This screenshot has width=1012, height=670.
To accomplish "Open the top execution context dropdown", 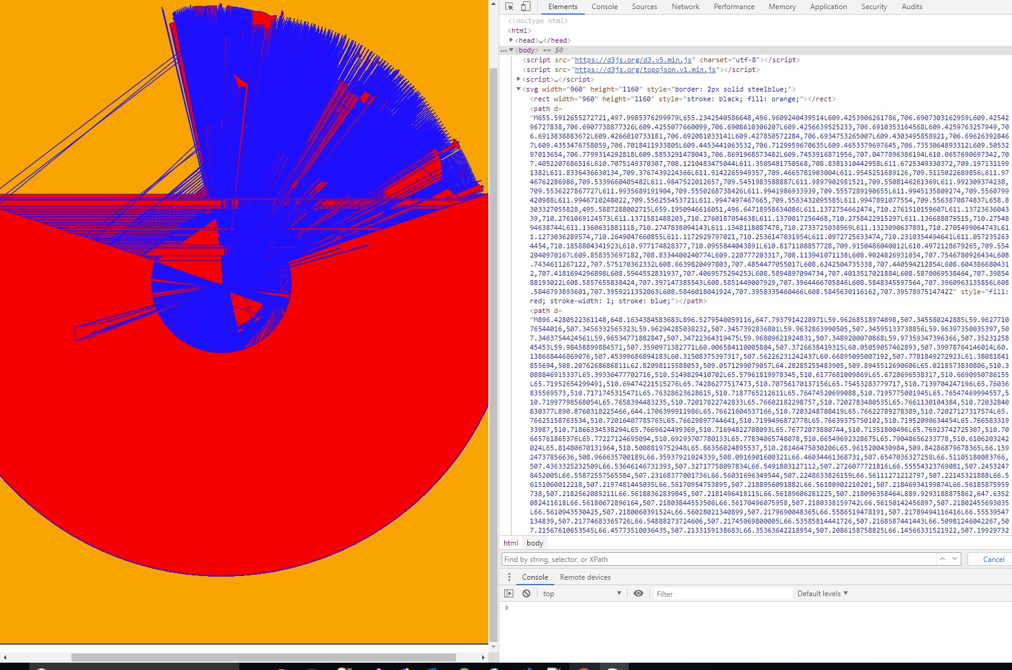I will (582, 594).
